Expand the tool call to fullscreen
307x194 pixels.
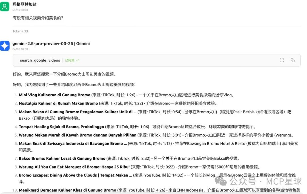point(282,60)
